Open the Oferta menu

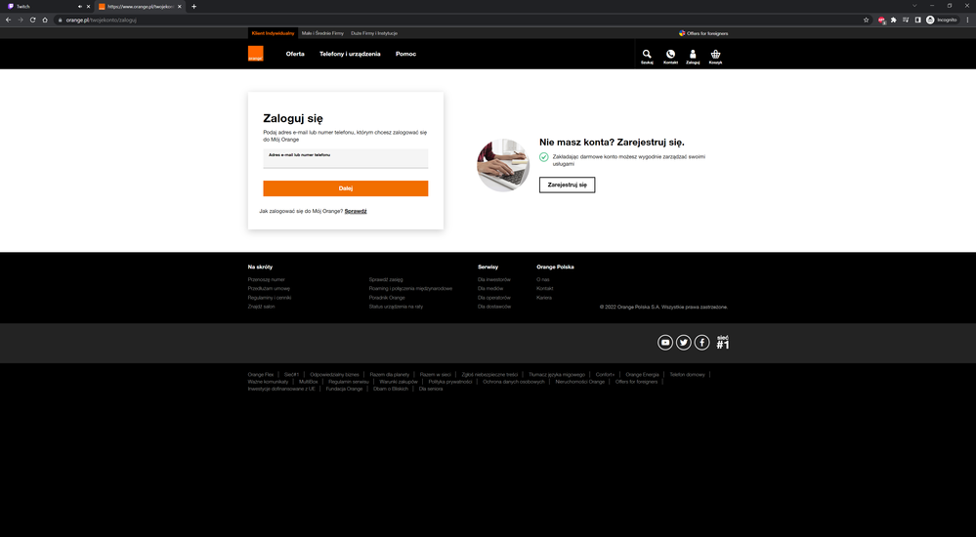coord(295,54)
